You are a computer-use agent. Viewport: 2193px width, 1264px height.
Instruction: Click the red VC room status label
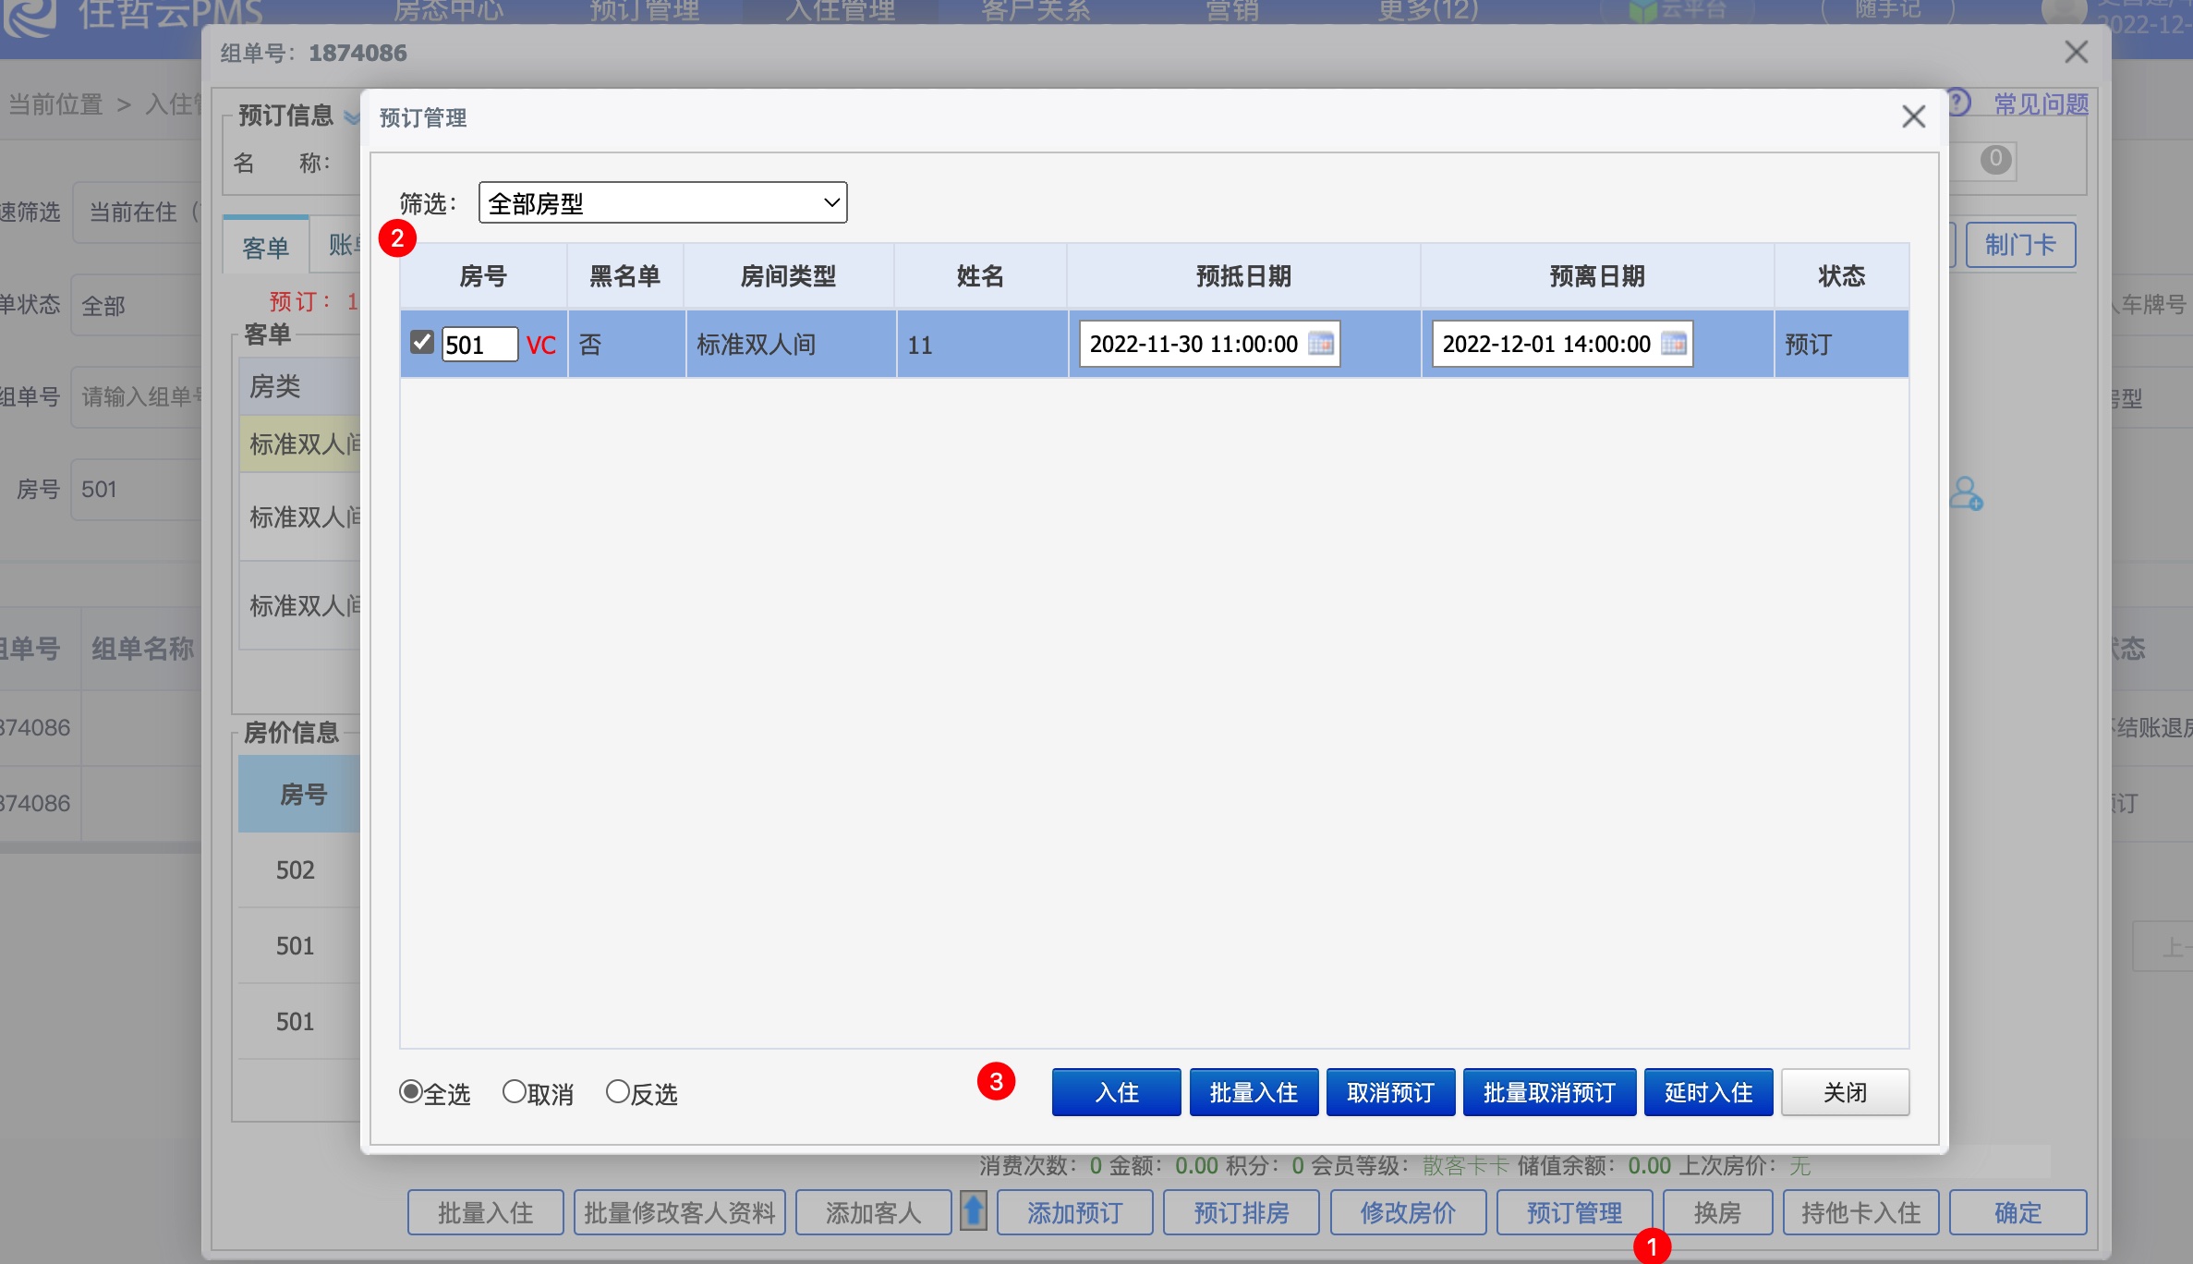coord(541,346)
